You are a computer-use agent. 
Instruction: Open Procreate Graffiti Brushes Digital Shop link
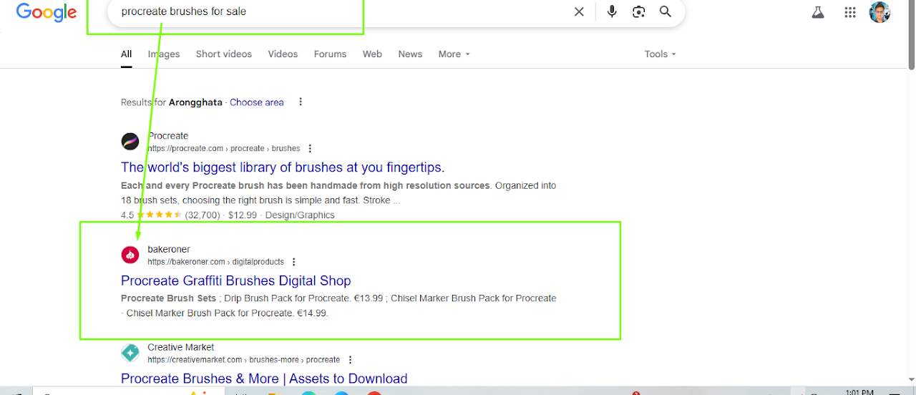coord(235,281)
